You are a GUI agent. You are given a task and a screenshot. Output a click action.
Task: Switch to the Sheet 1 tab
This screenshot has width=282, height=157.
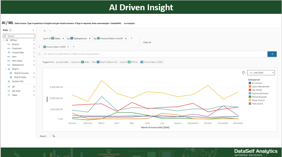43,136
